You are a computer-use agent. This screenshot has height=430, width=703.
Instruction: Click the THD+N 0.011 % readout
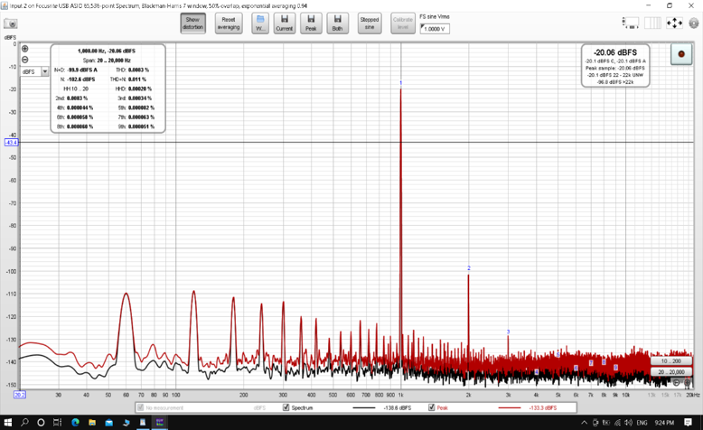click(x=127, y=79)
